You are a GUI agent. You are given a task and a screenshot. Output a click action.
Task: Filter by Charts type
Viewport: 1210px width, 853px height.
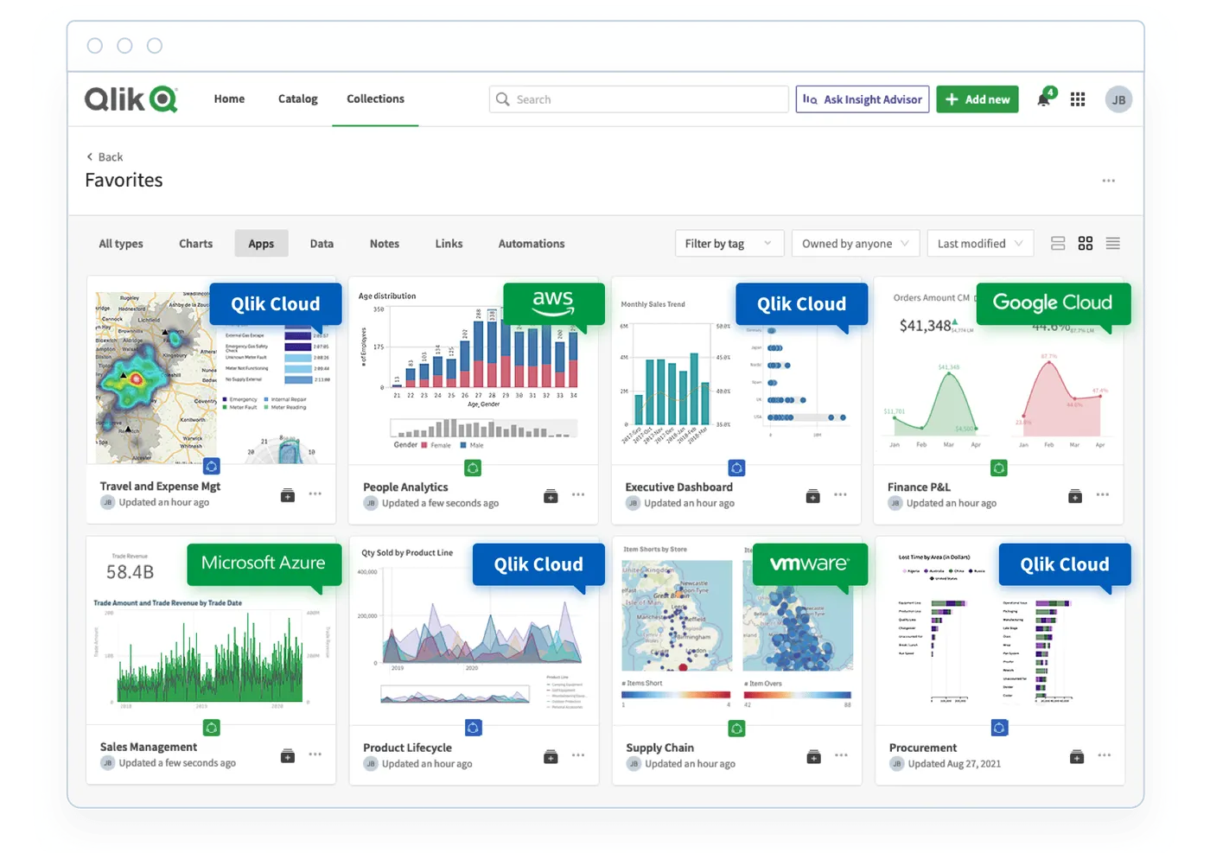point(195,244)
